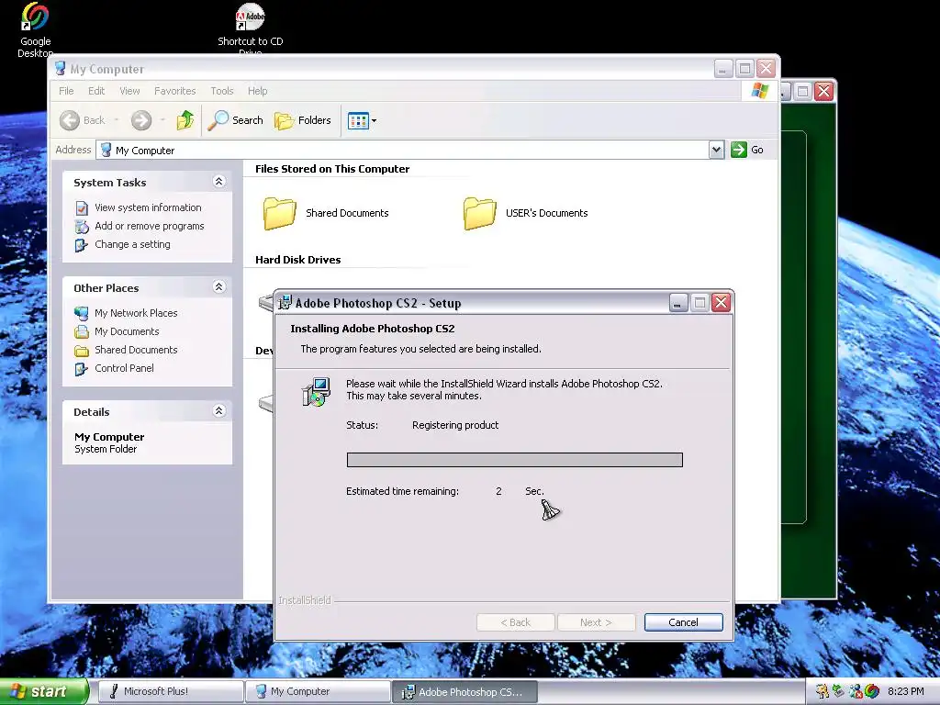Open Favorites menu in My Computer
The image size is (940, 705).
pyautogui.click(x=175, y=91)
